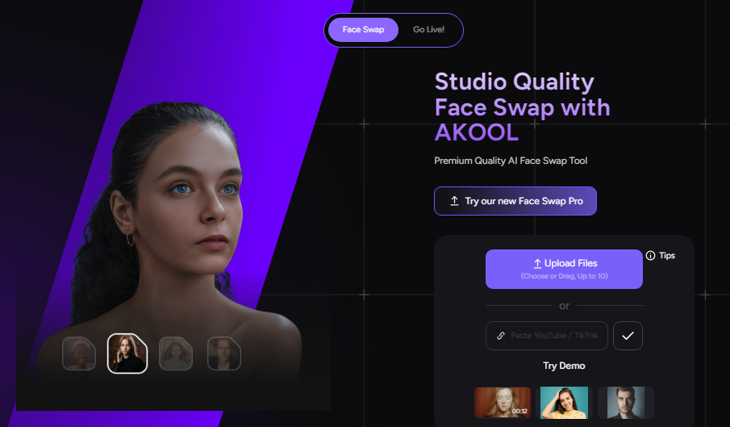Confirm the pasted URL with the checkmark button
This screenshot has height=427, width=730.
coord(628,336)
